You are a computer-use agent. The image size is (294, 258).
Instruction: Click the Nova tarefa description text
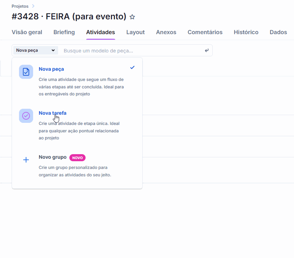79,131
